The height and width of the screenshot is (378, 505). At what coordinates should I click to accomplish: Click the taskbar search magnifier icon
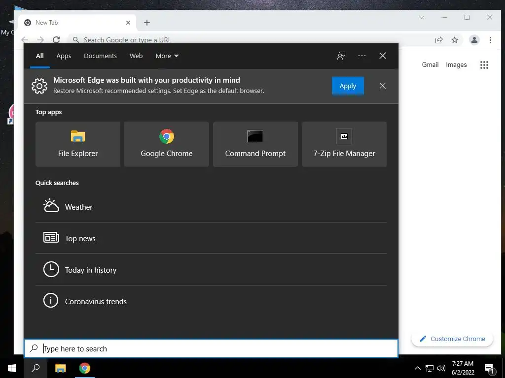tap(36, 368)
